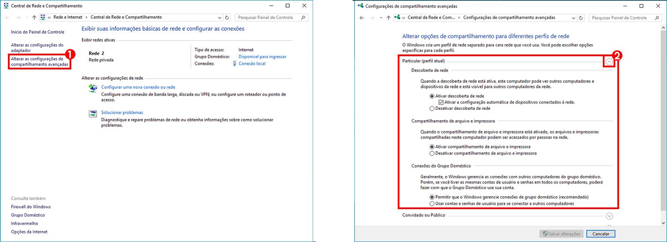Open recent locations dropdown in Central de Rede window

(x=27, y=17)
